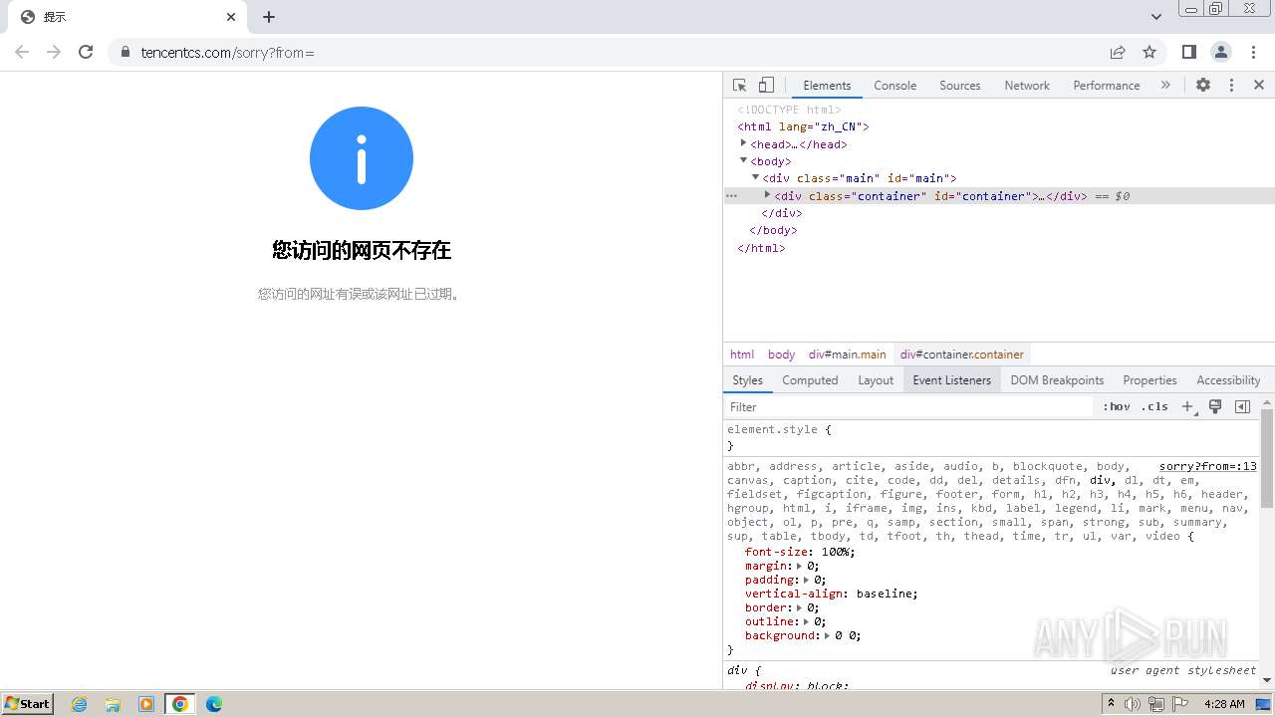Open the volume tray icon

[1133, 704]
